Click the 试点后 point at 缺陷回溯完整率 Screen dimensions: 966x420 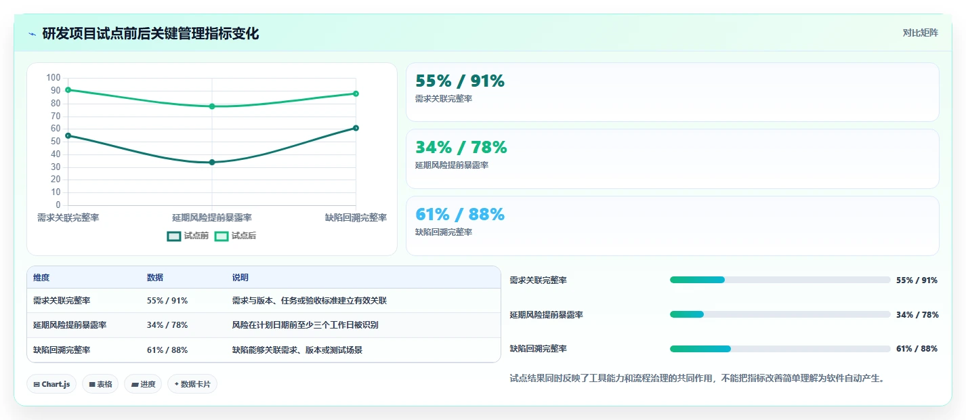pos(356,93)
